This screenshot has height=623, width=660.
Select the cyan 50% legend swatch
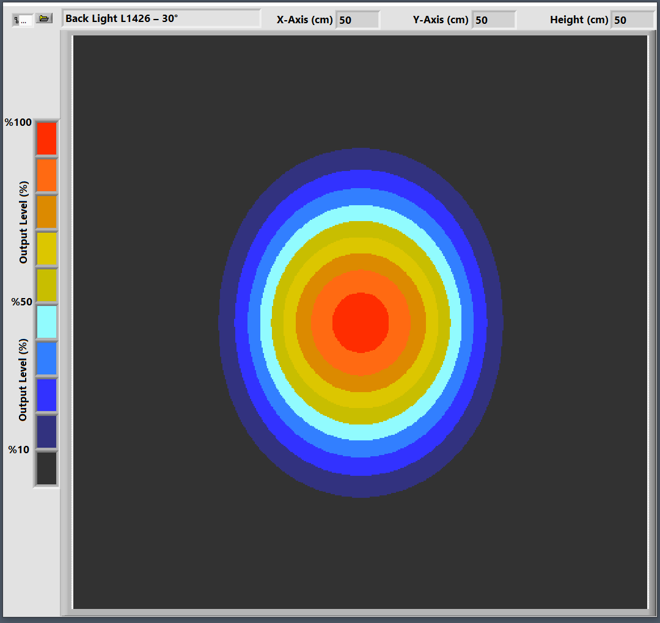[46, 322]
